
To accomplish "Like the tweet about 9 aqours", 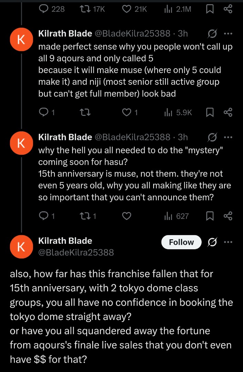I will 127,112.
